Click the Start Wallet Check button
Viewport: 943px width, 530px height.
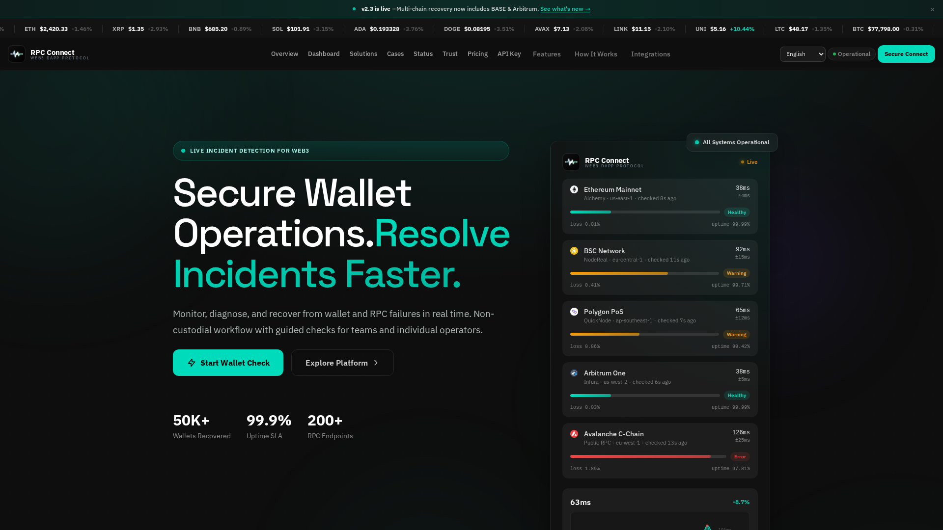click(228, 363)
